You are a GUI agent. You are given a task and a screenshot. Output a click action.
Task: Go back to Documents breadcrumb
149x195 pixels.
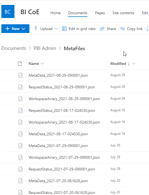(14, 48)
